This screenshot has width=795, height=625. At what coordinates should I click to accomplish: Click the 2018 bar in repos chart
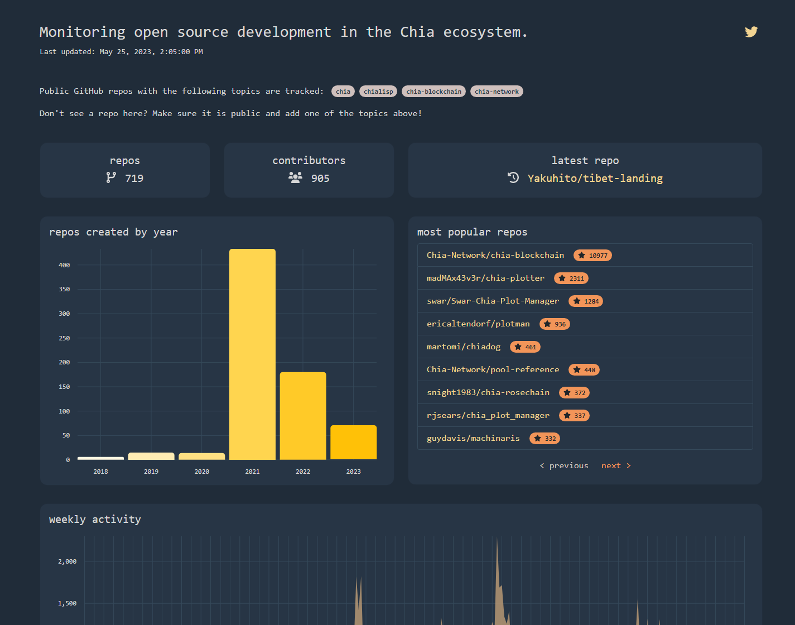click(x=100, y=458)
